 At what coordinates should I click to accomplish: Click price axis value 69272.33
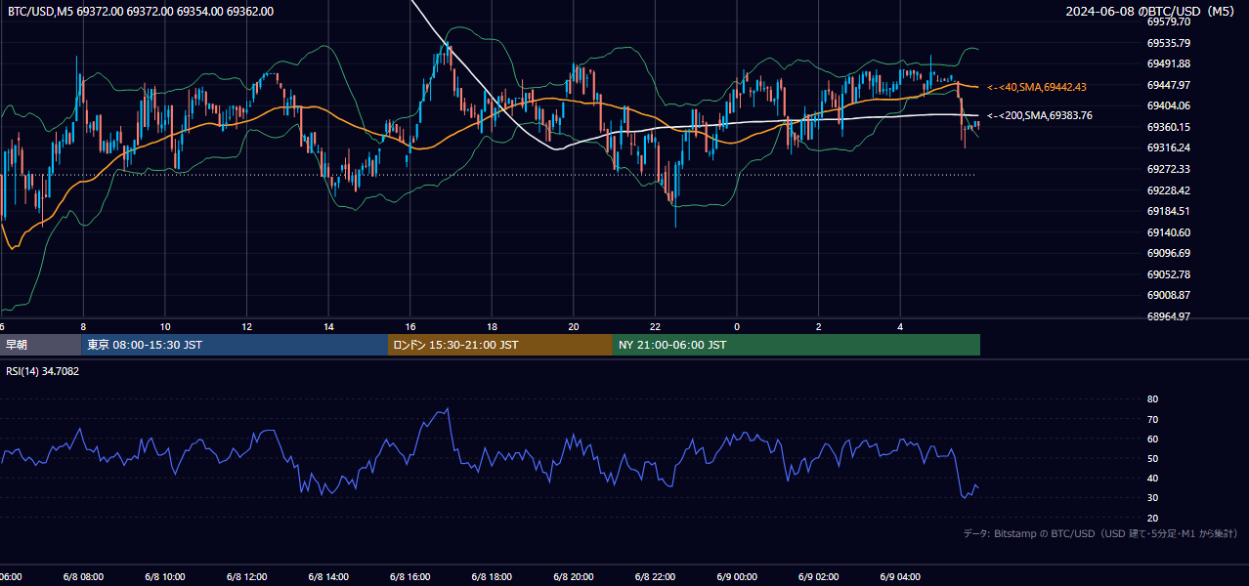coord(1169,169)
